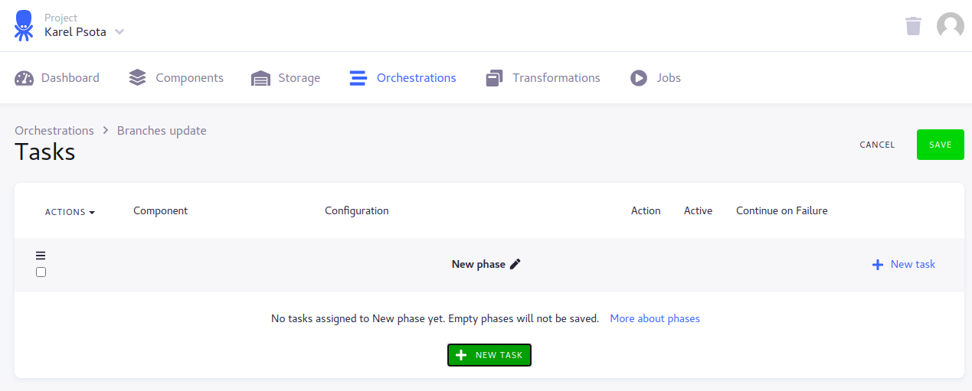Open the Actions dropdown menu
The image size is (972, 391).
point(70,212)
